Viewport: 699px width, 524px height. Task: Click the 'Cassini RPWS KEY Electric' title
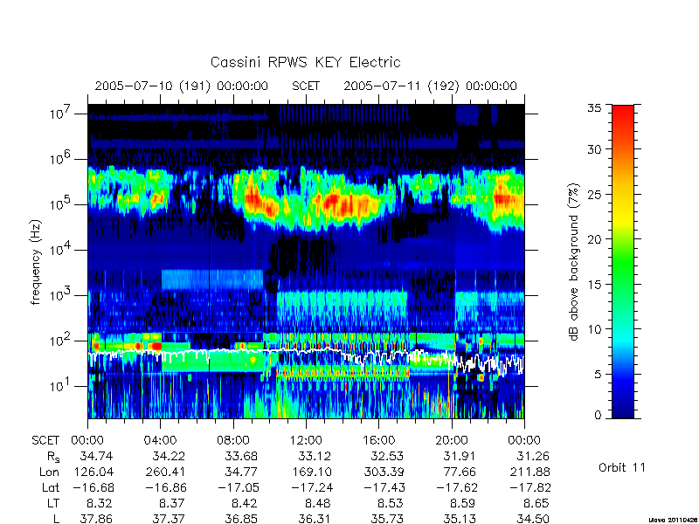[x=305, y=62]
